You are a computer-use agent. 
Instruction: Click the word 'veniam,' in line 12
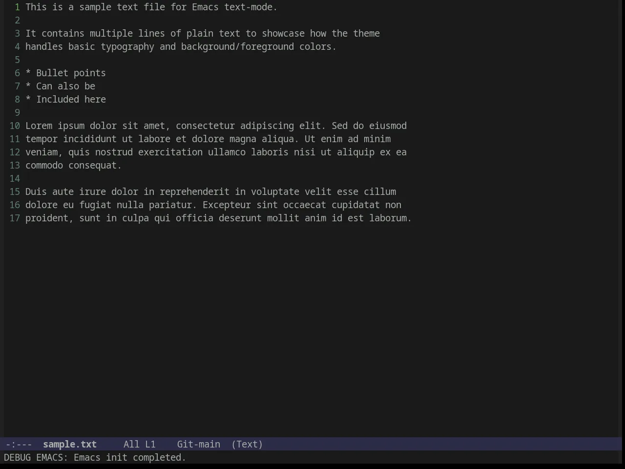point(44,152)
